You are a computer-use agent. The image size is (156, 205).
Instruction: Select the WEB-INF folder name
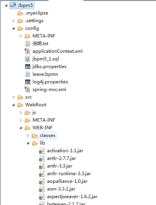pyautogui.click(x=42, y=128)
